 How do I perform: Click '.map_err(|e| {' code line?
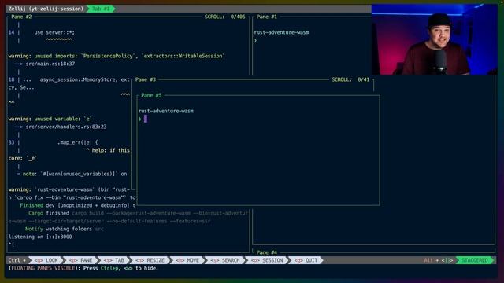(78, 142)
